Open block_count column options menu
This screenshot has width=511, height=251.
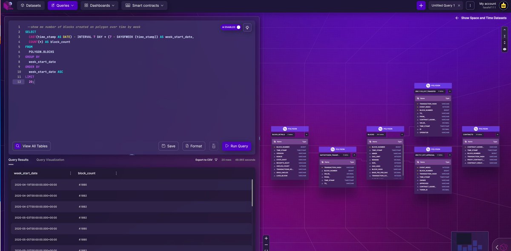click(x=116, y=173)
